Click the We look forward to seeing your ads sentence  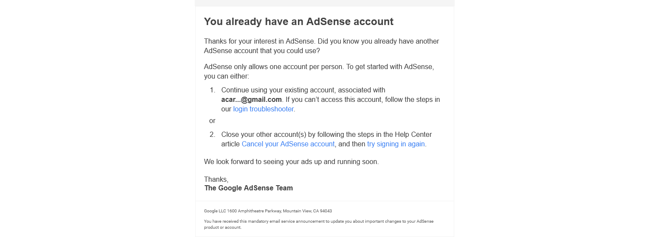pos(291,162)
